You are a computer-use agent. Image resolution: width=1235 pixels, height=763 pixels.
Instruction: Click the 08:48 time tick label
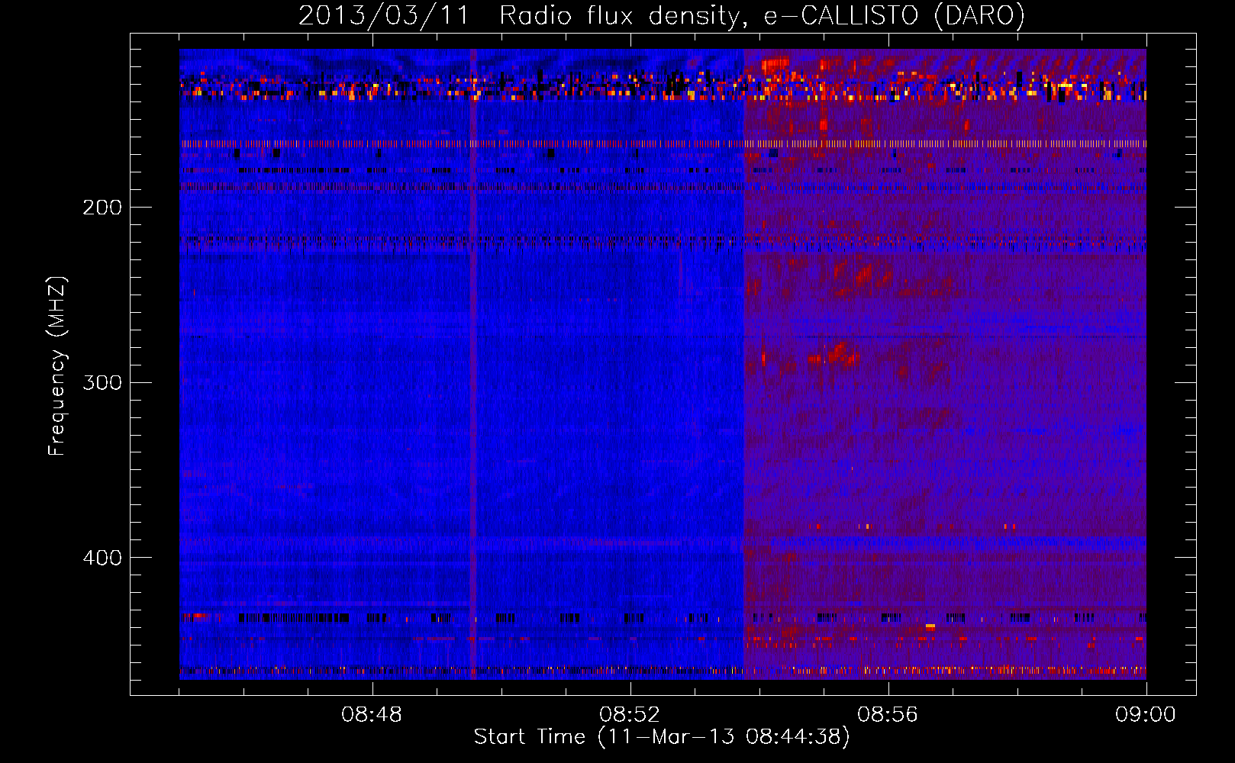click(x=372, y=715)
